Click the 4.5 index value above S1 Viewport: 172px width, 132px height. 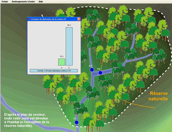(x=90, y=66)
